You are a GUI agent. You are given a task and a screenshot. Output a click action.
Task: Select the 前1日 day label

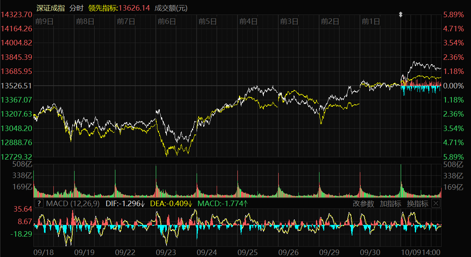click(371, 22)
